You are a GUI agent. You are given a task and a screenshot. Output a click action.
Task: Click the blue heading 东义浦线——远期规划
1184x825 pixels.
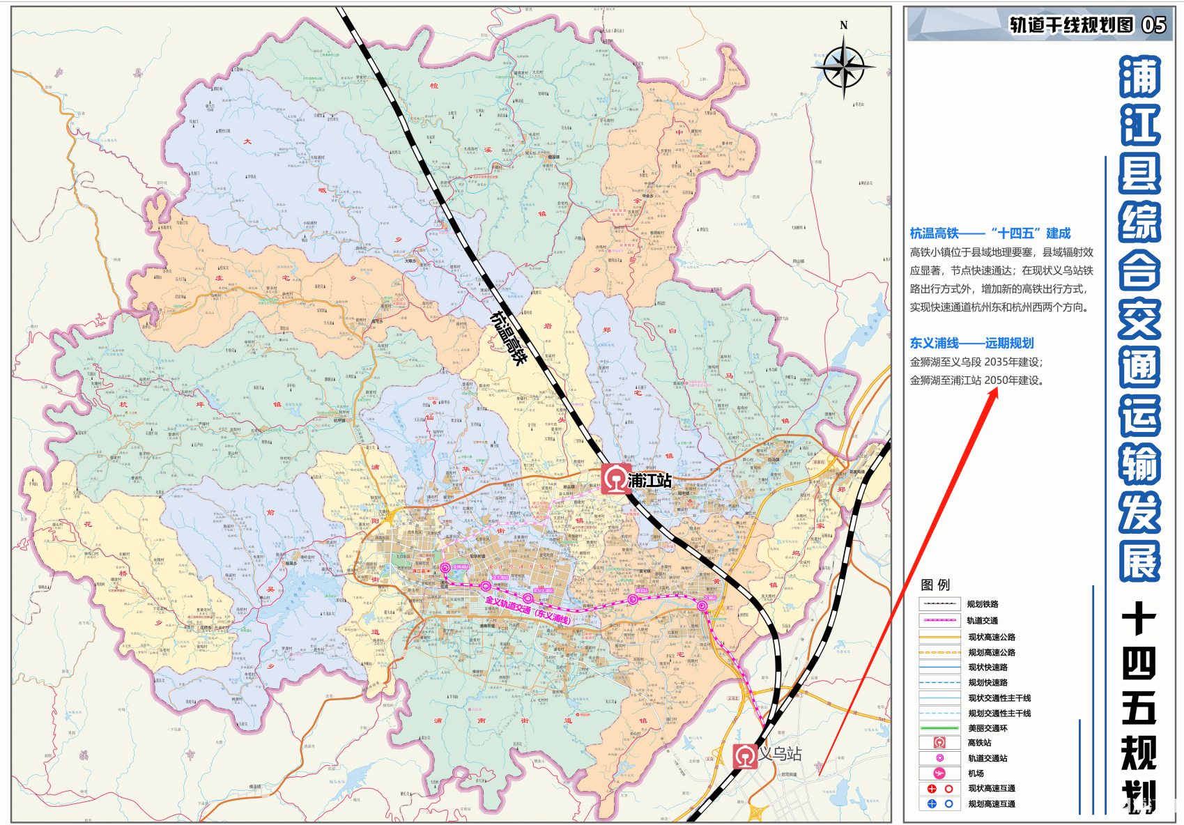(x=971, y=343)
